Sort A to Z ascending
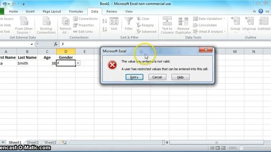The width and height of the screenshot is (271, 152). (x=105, y=21)
